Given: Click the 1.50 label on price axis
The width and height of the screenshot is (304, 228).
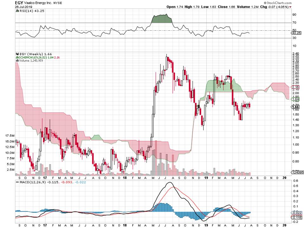Looking at the screenshot, I should 295,114.
